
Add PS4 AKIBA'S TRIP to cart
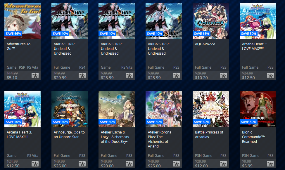pyautogui.click(x=82, y=76)
